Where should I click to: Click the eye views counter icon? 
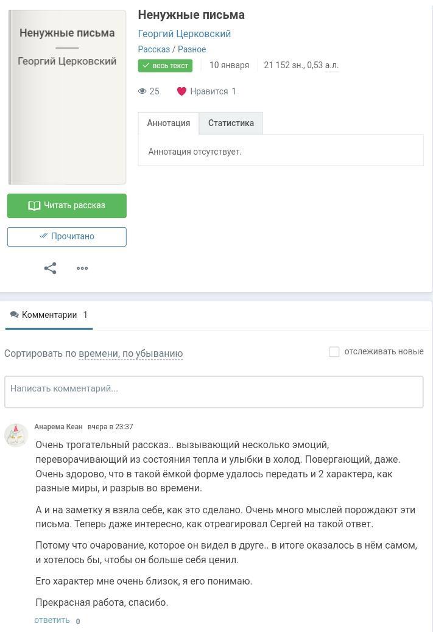pos(143,91)
